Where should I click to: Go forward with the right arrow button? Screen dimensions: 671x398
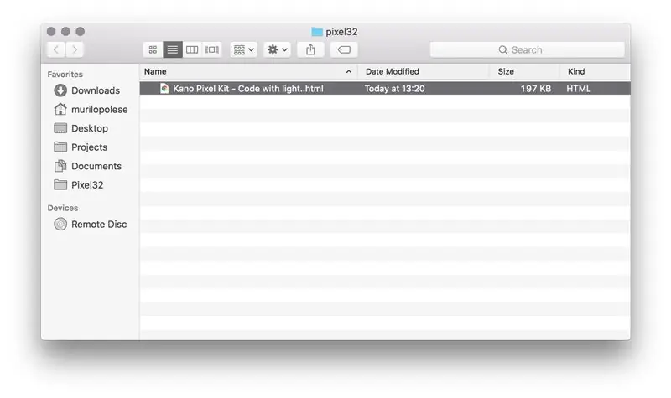(75, 49)
